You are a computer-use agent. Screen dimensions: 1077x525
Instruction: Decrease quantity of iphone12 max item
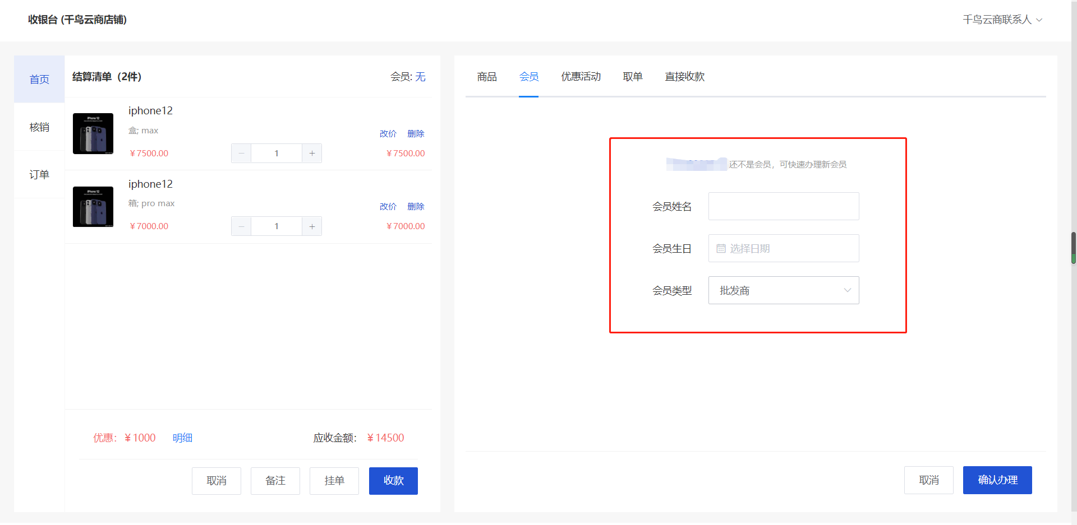point(241,154)
